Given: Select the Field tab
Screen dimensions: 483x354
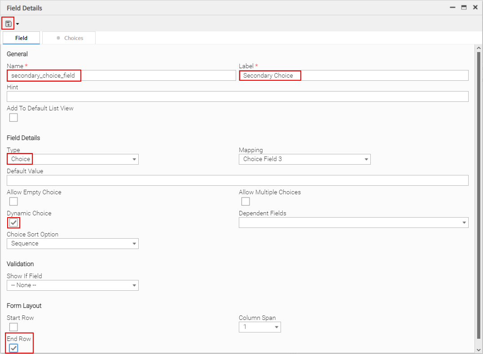Looking at the screenshot, I should tap(21, 38).
